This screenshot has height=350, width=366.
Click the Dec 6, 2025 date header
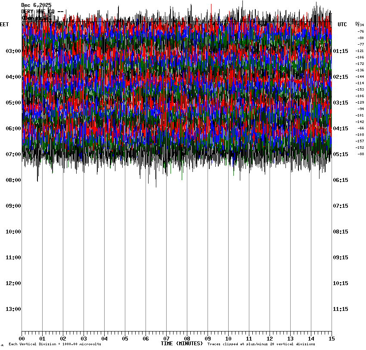pyautogui.click(x=36, y=5)
